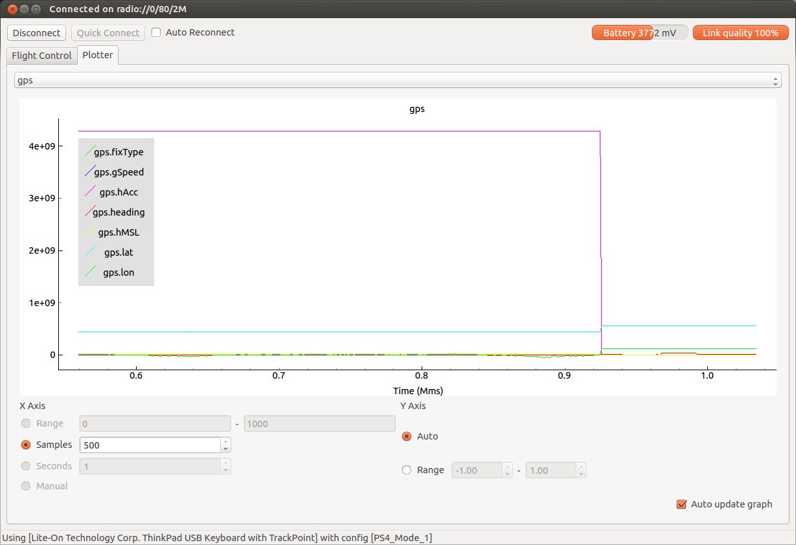Click the status bar input device text
Screen dimensions: 796x545
coord(217,538)
